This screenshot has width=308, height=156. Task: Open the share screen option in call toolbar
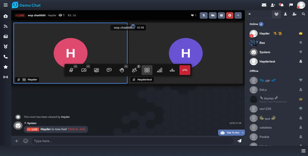[97, 70]
